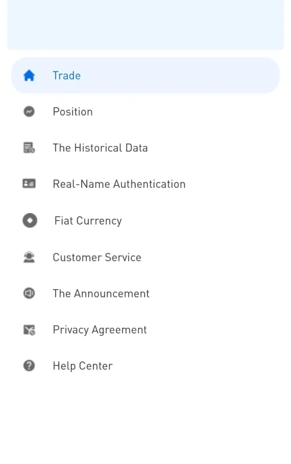
Task: Click the Historical Data document icon
Action: tap(29, 148)
